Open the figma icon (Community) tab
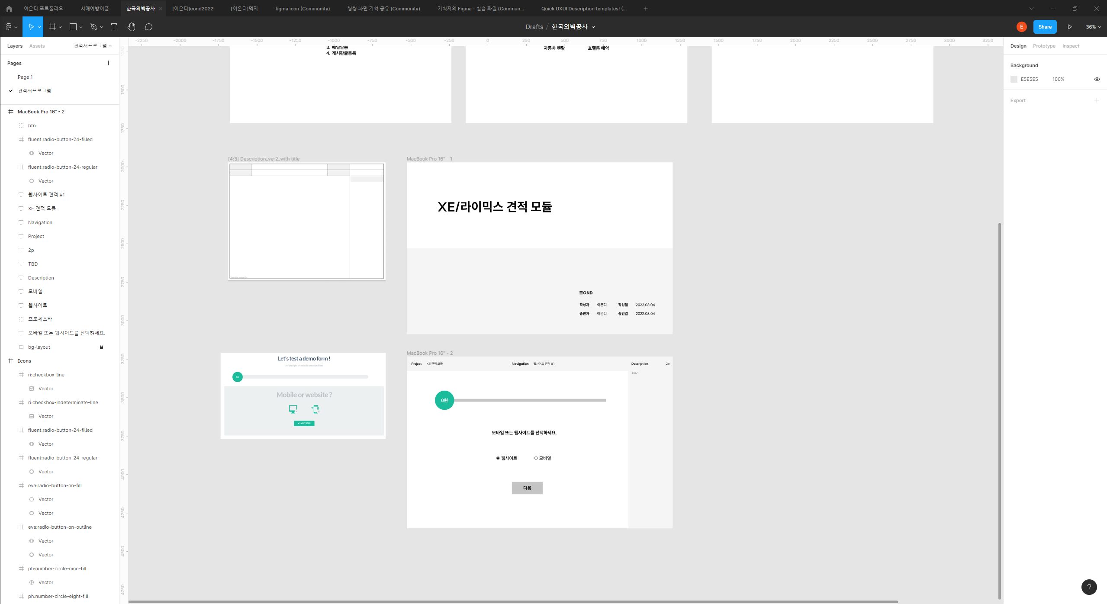 [302, 9]
